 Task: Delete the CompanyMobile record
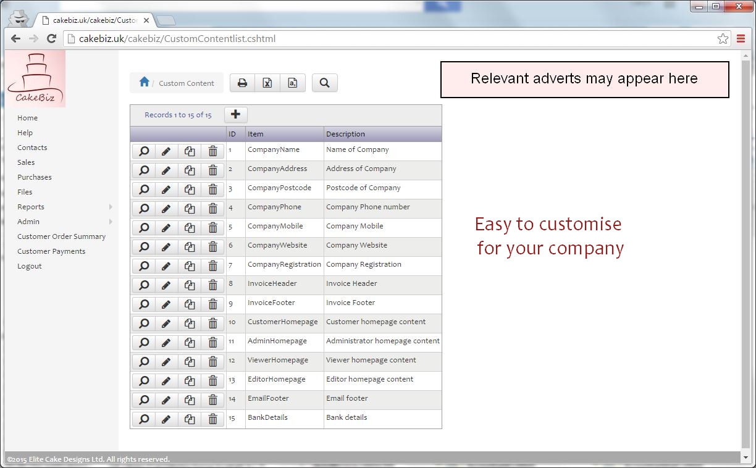(213, 227)
